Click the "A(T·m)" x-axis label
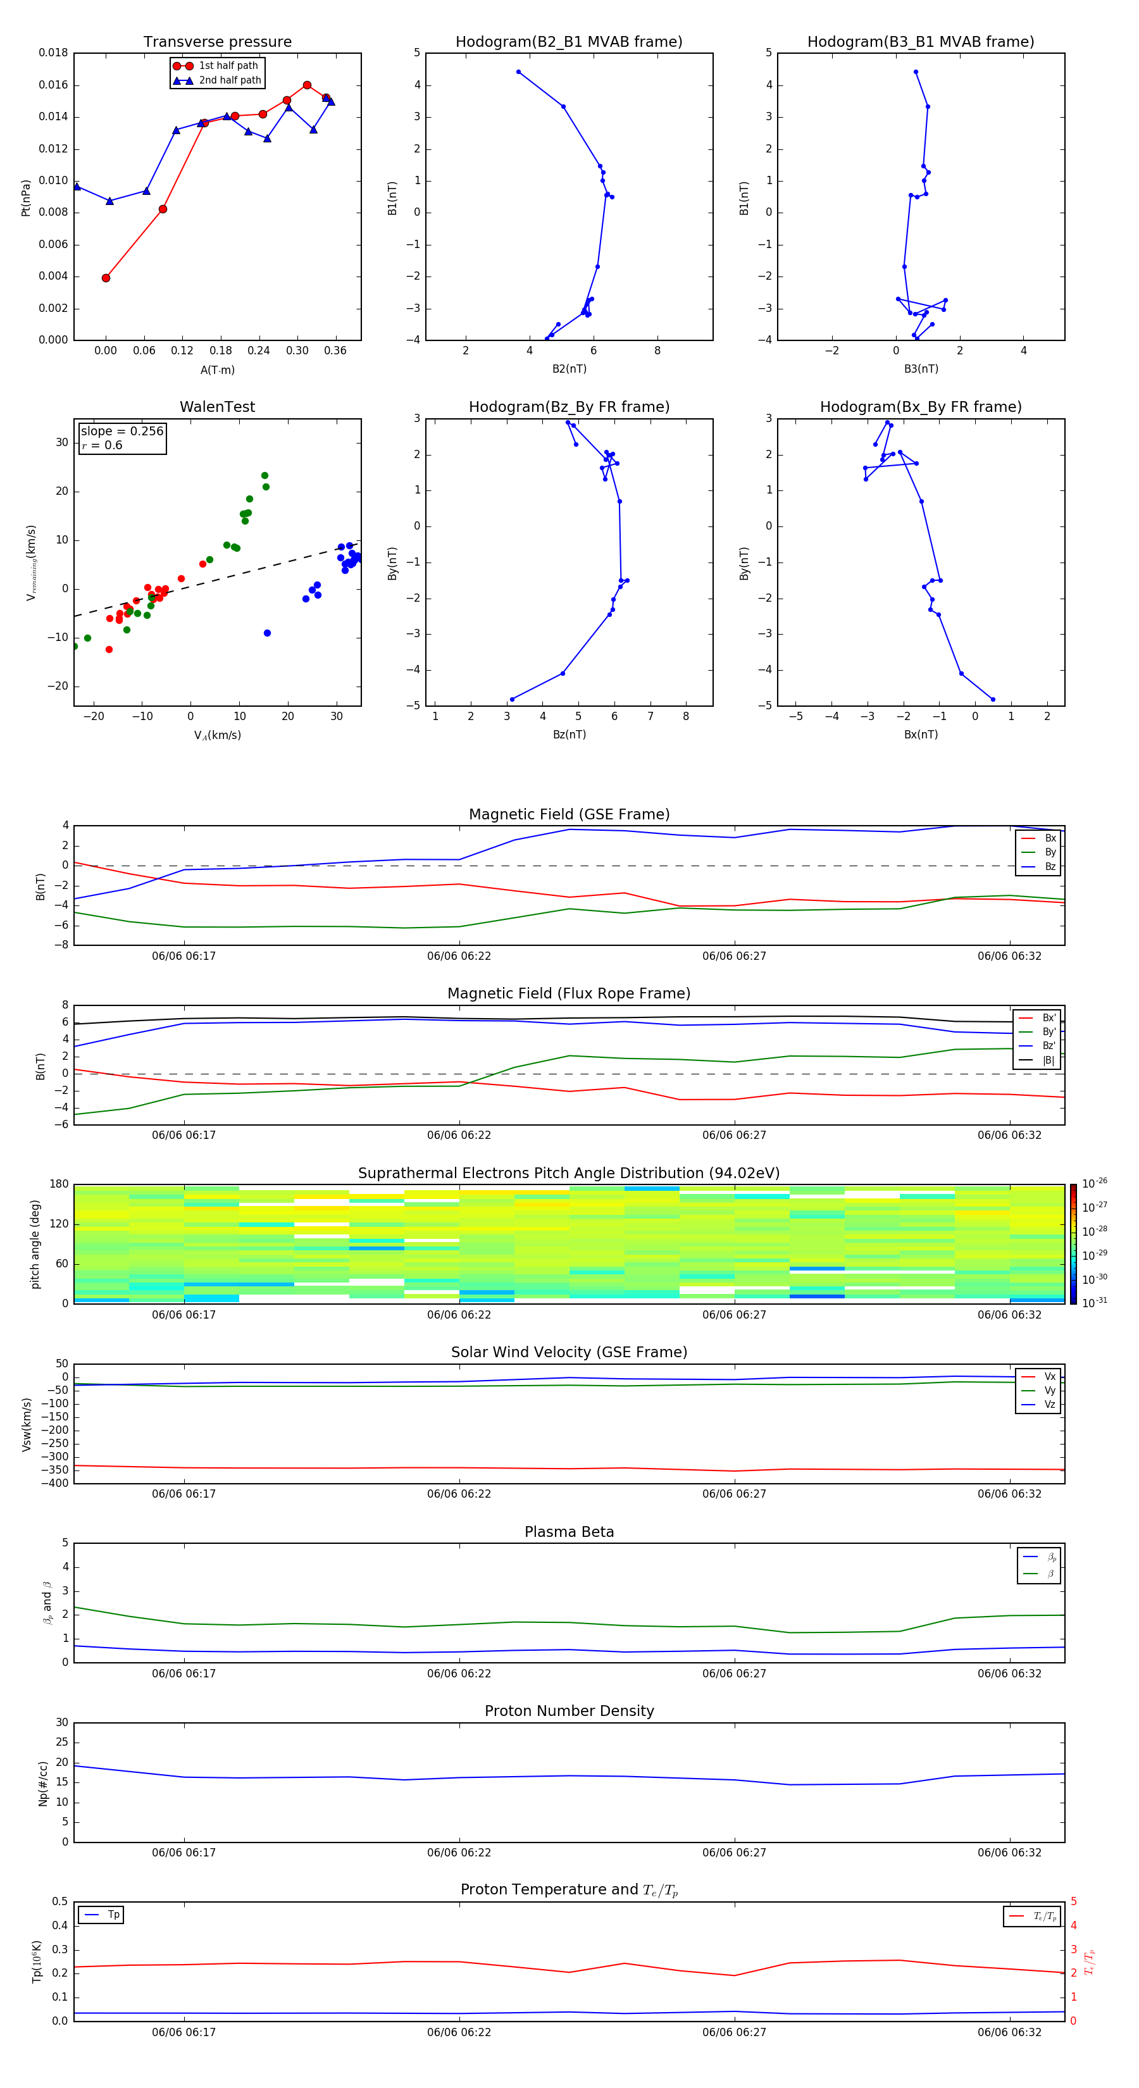Screen dimensions: 1139x2088 tap(217, 370)
